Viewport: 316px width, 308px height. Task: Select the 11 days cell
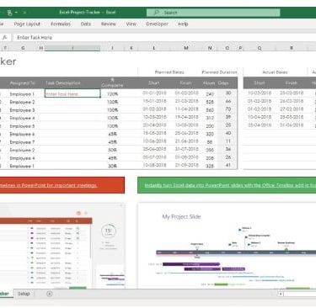tap(228, 141)
